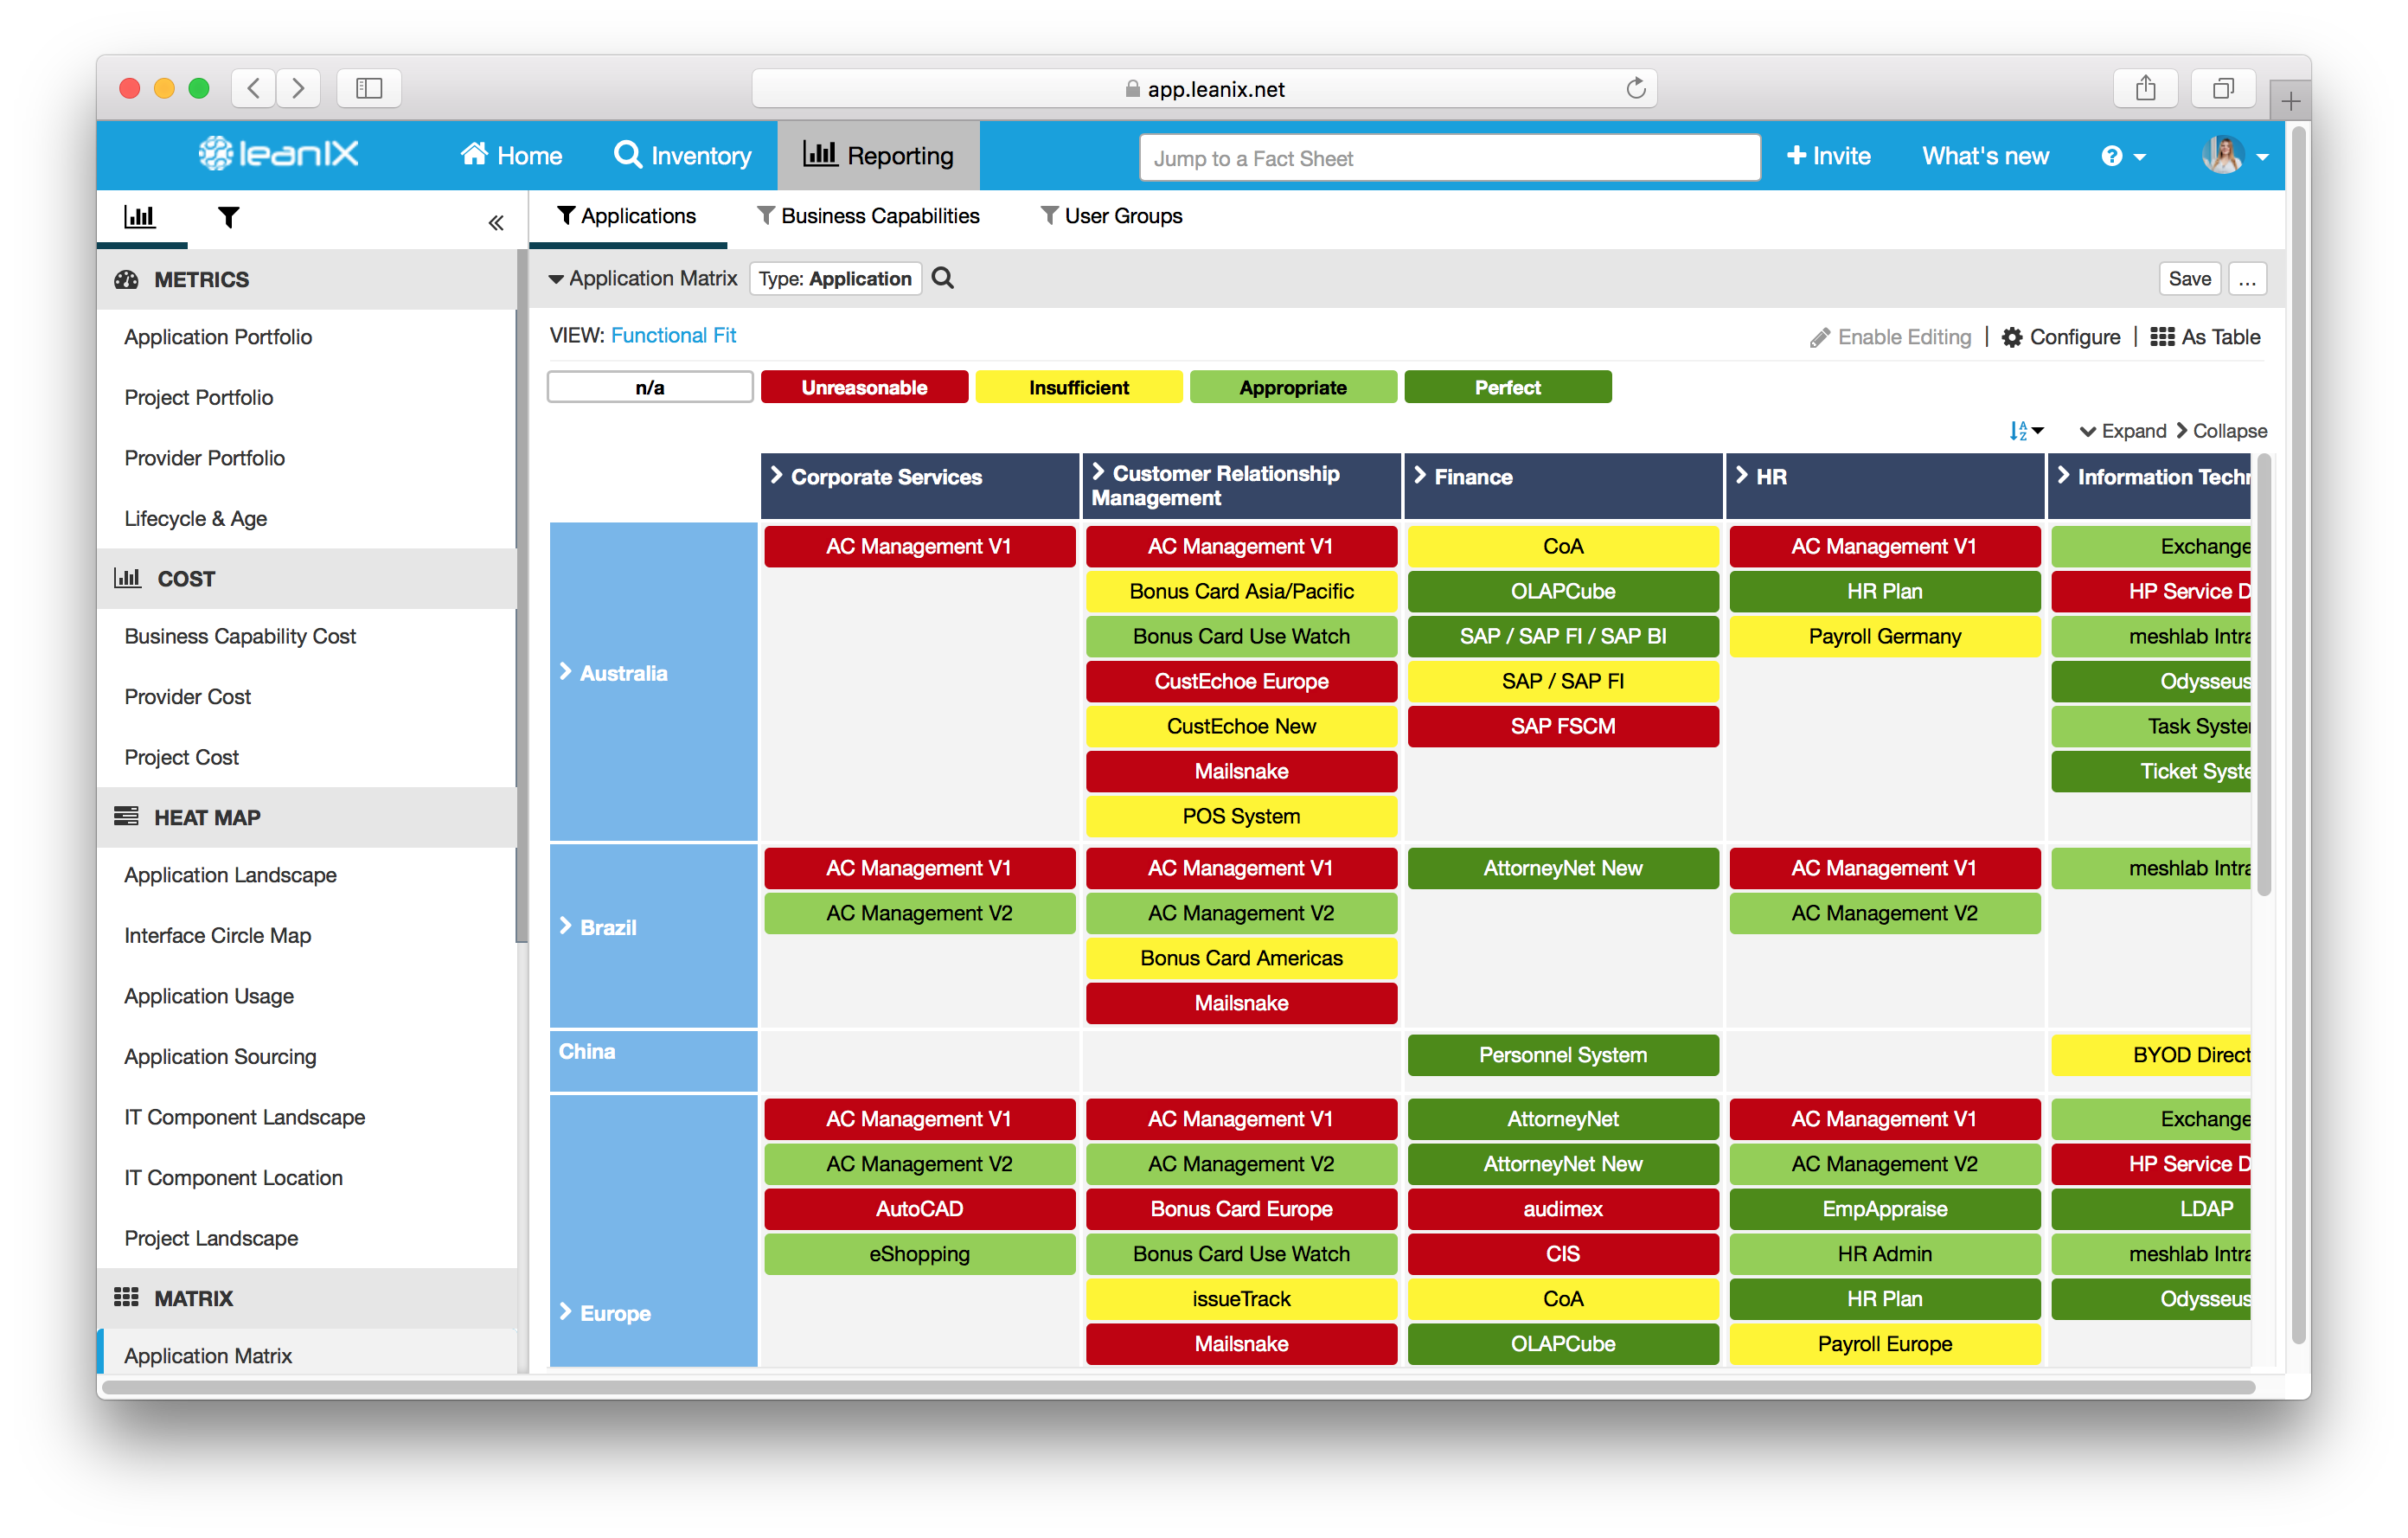This screenshot has height=1538, width=2408.
Task: Switch to the User Groups tab
Action: coord(1111,216)
